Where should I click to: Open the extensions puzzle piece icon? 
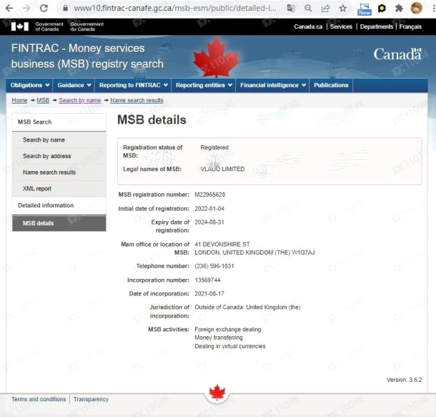(399, 9)
